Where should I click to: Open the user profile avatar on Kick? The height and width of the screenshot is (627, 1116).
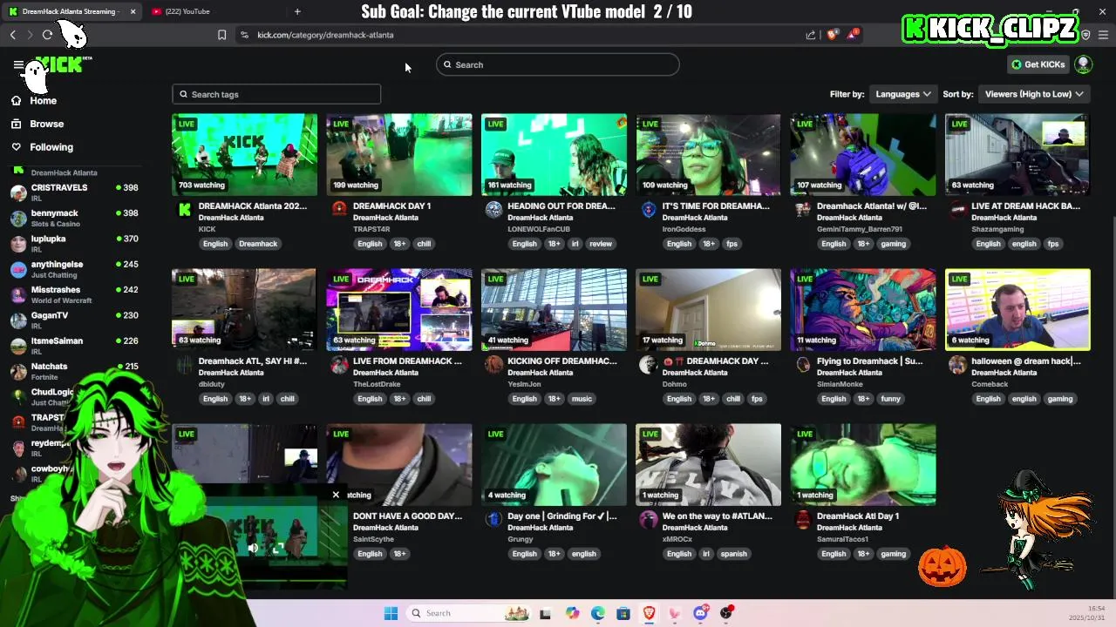1084,64
